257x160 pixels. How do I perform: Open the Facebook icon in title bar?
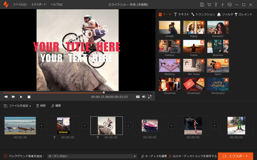223,5
